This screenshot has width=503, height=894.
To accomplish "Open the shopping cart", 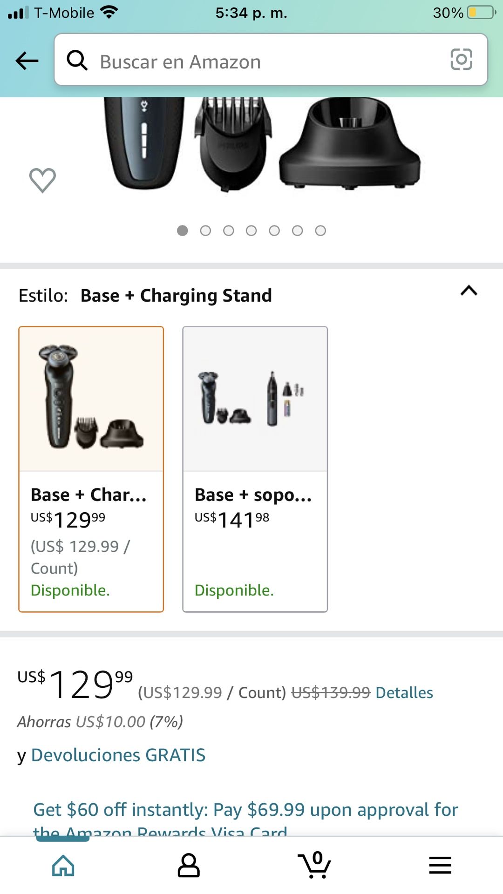I will click(x=315, y=865).
